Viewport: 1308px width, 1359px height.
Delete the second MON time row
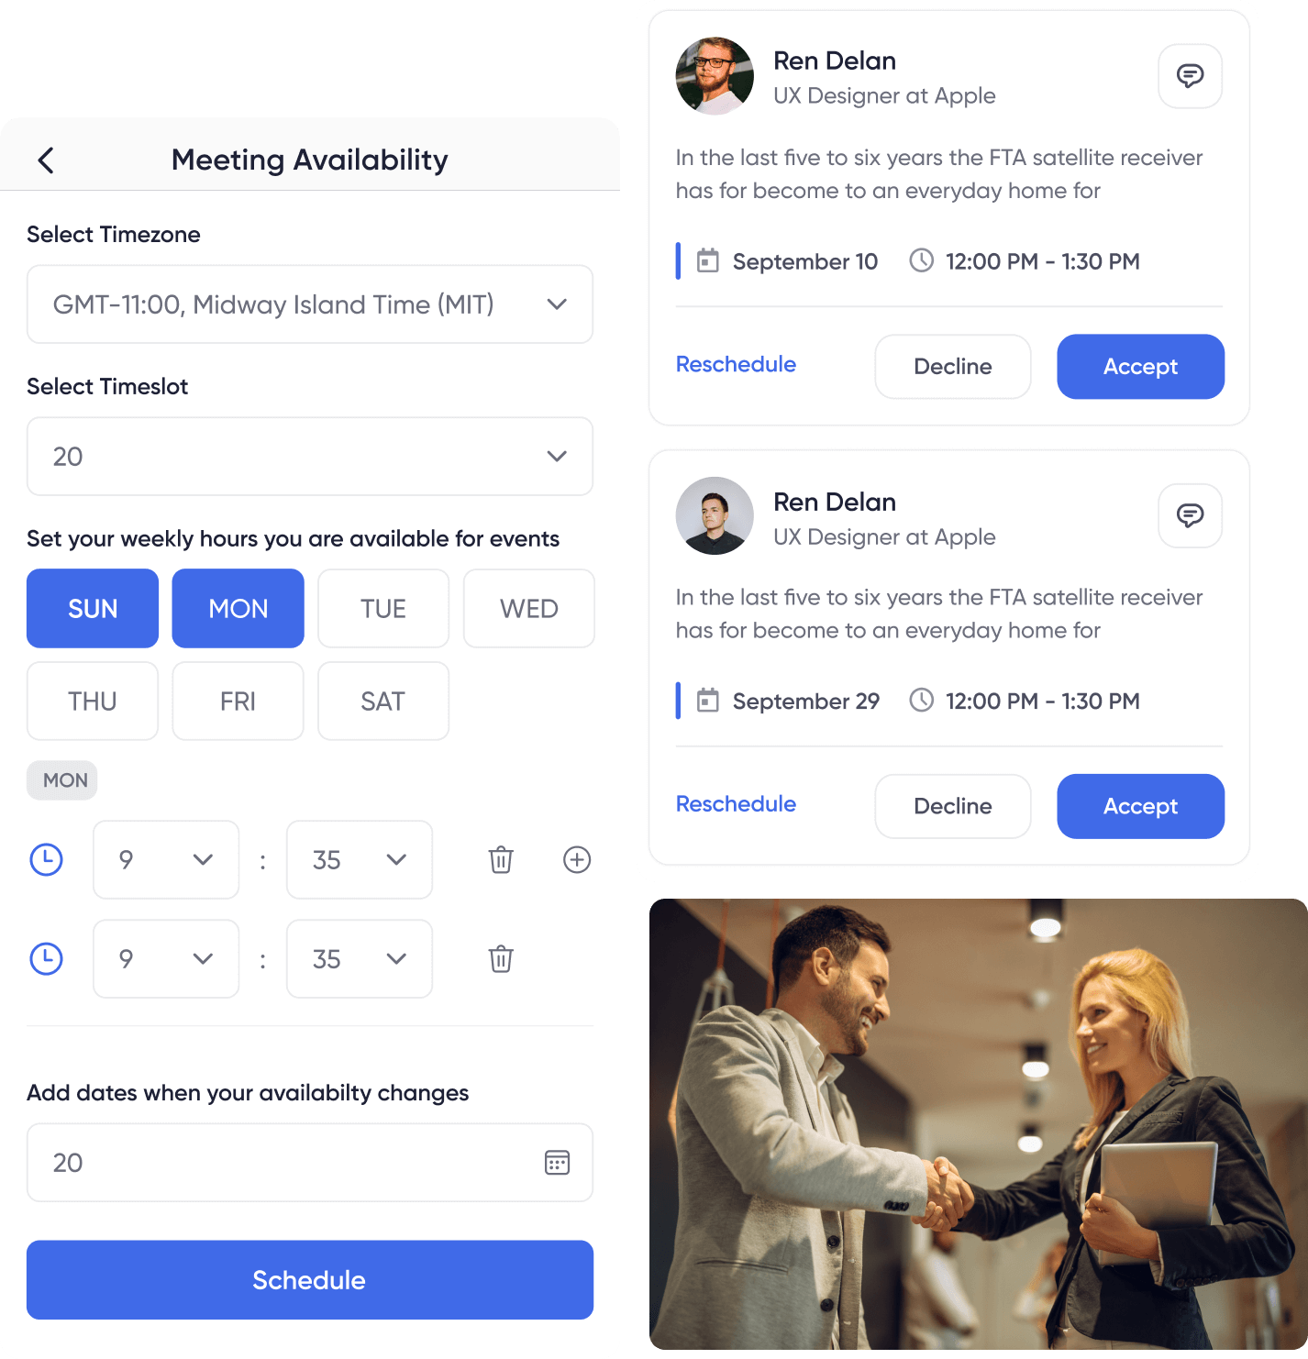[501, 959]
